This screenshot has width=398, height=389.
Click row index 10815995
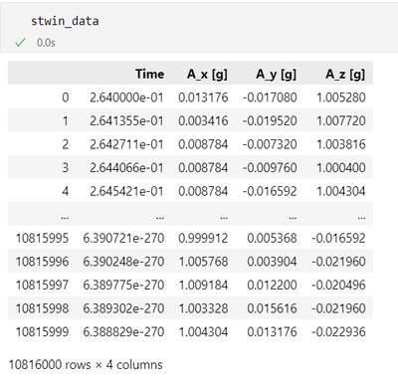click(x=43, y=238)
